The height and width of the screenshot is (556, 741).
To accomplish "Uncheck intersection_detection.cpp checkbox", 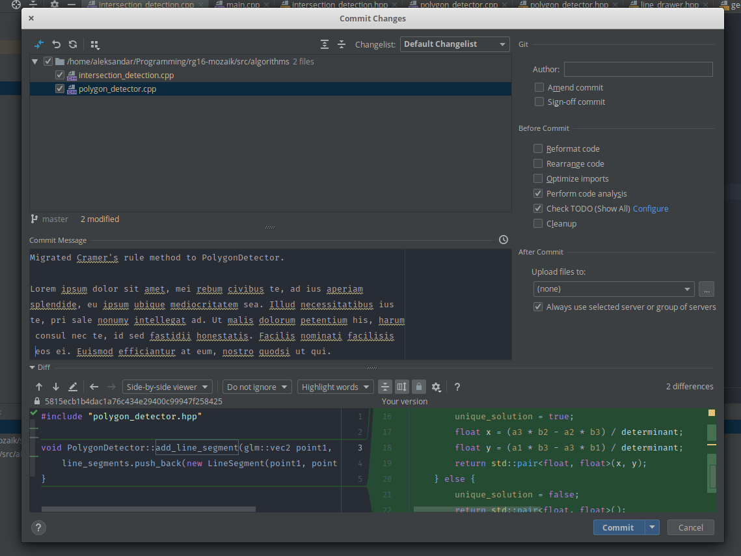I will (x=60, y=75).
